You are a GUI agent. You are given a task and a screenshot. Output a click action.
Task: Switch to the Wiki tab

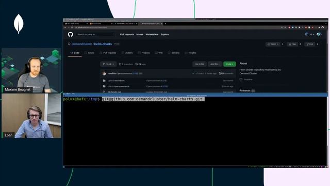tap(159, 53)
